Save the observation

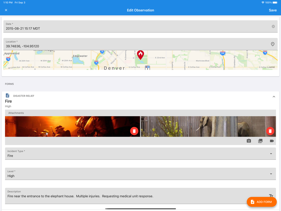click(x=273, y=10)
